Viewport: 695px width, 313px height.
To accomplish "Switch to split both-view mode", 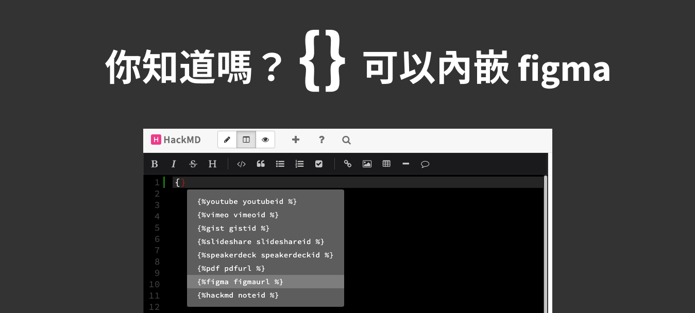I will pos(246,140).
